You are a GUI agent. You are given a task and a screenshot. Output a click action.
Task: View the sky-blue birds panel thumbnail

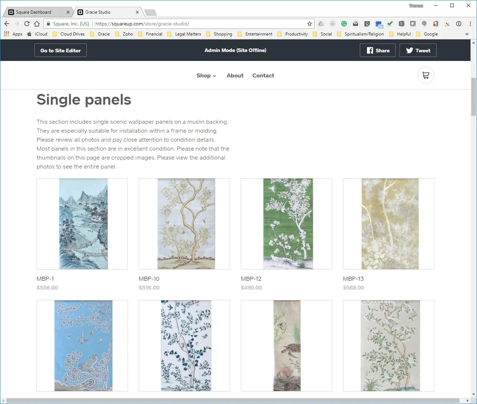(x=82, y=346)
